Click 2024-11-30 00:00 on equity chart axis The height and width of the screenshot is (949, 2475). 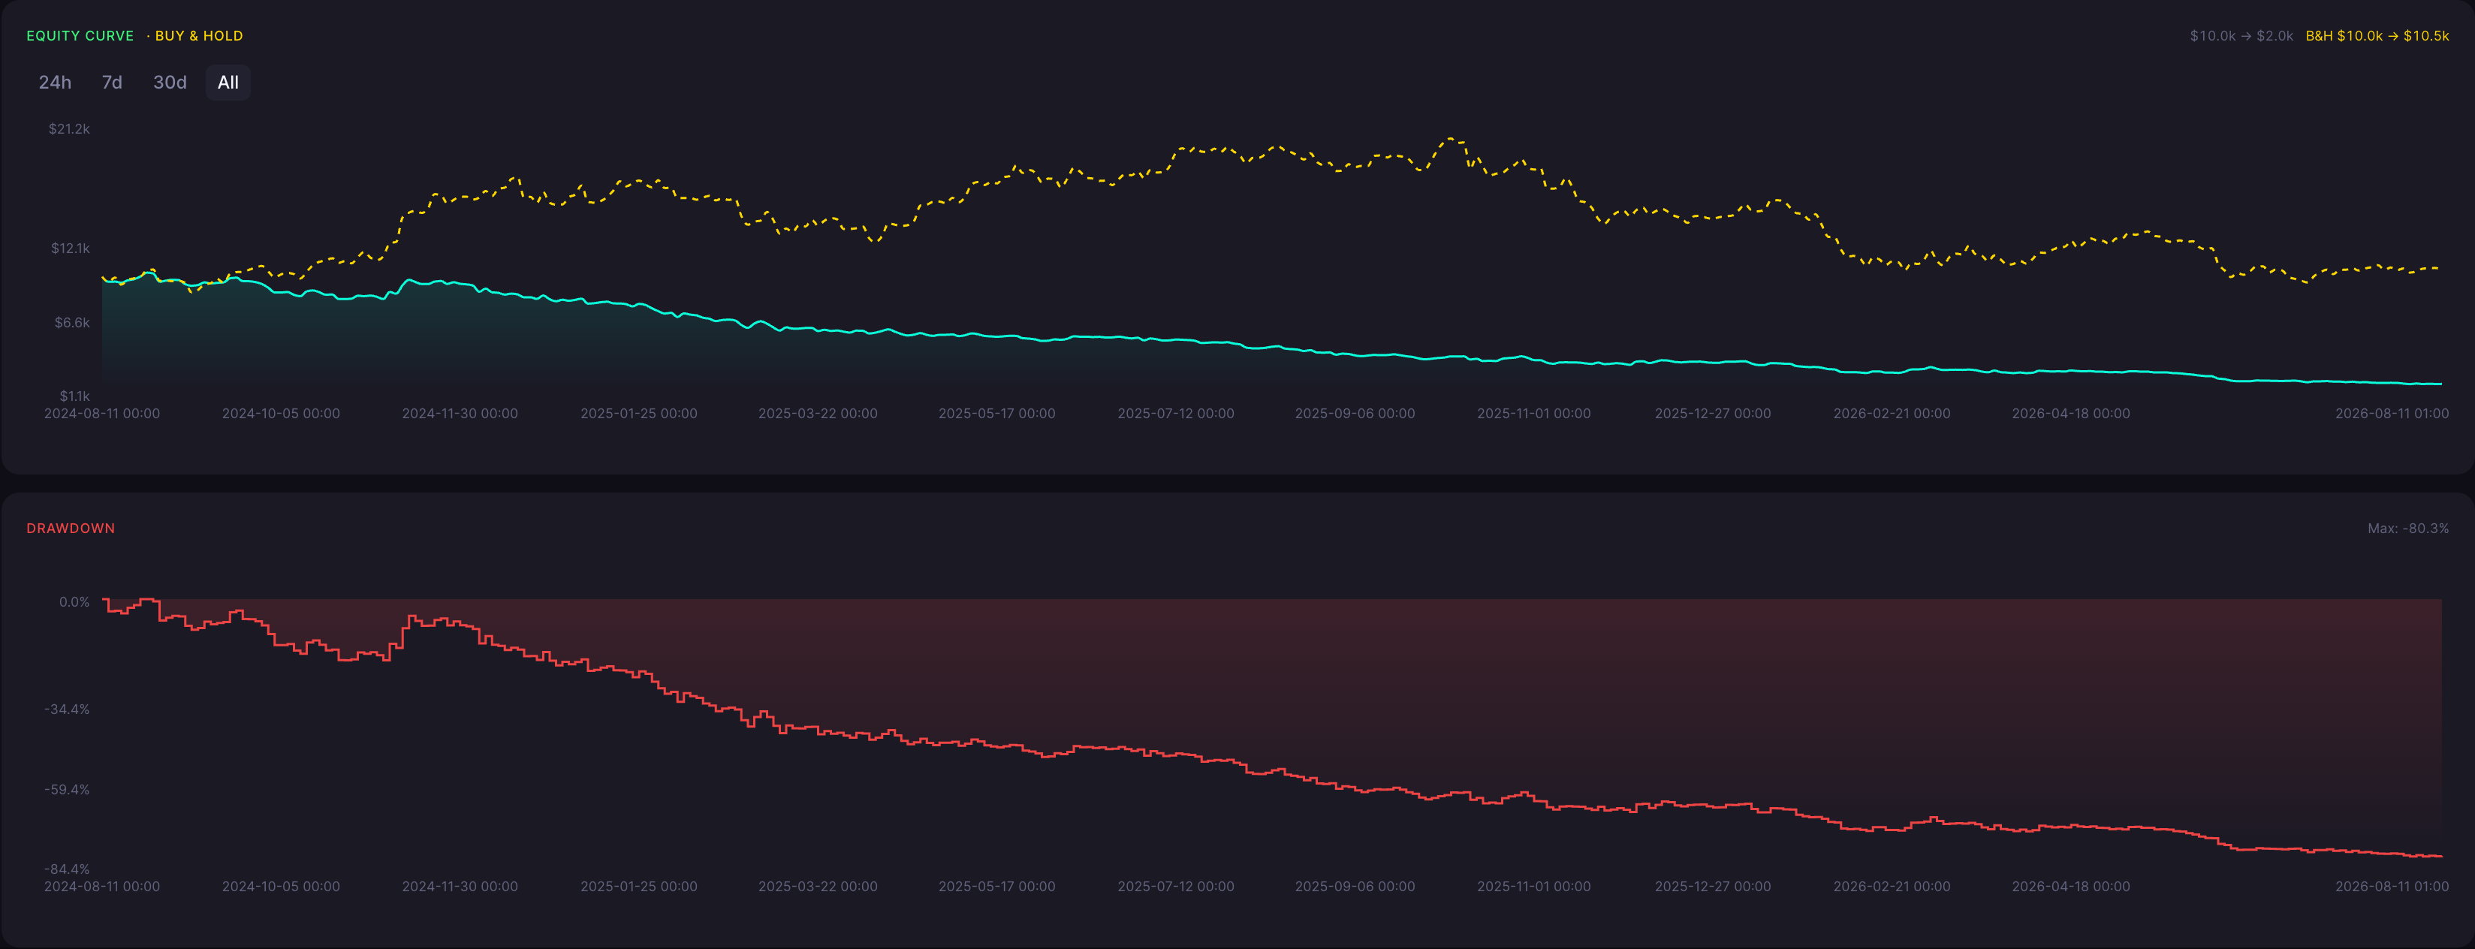pyautogui.click(x=460, y=413)
